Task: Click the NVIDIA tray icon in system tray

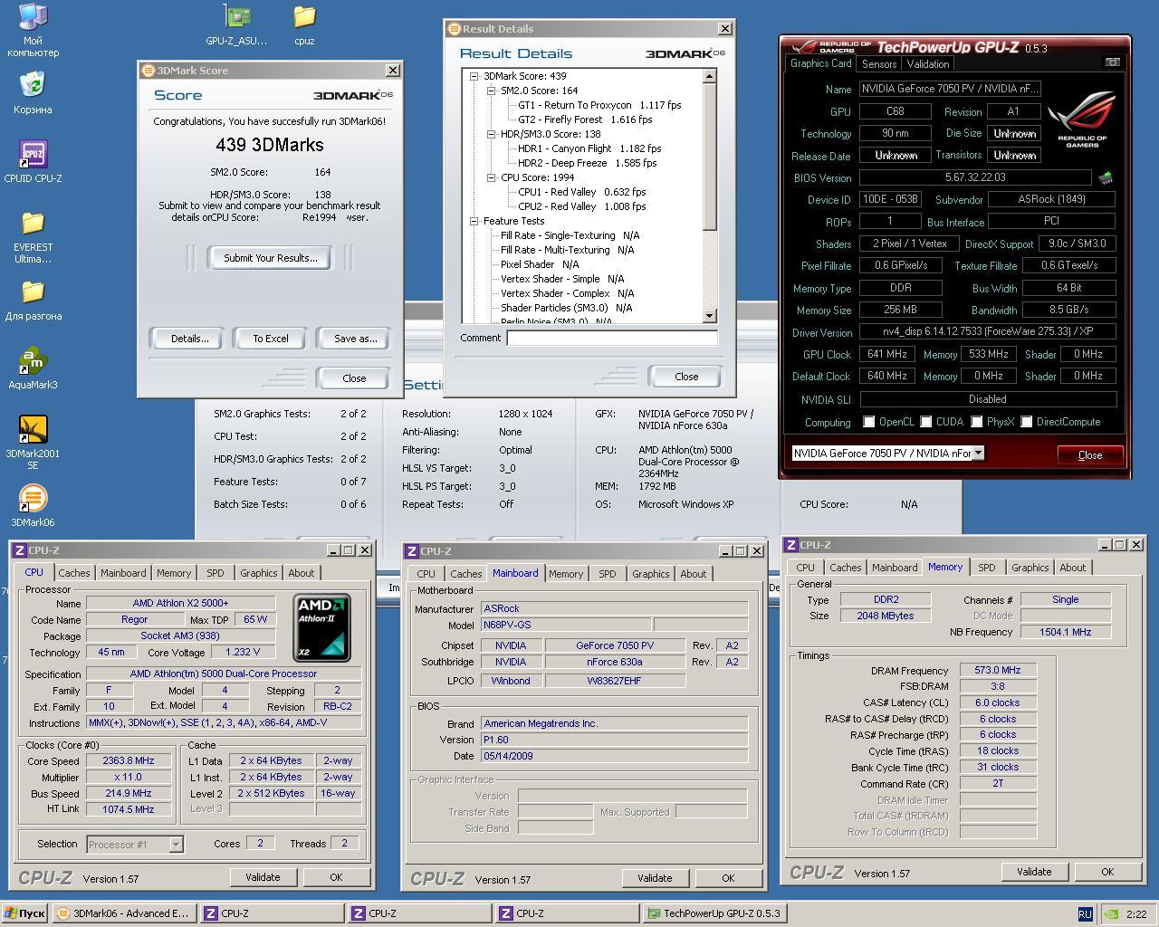Action: tap(1110, 913)
